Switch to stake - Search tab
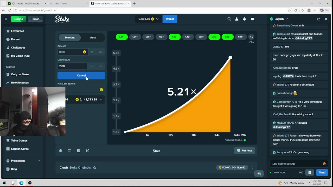Viewport: 333px width, 187px height. tap(68, 4)
